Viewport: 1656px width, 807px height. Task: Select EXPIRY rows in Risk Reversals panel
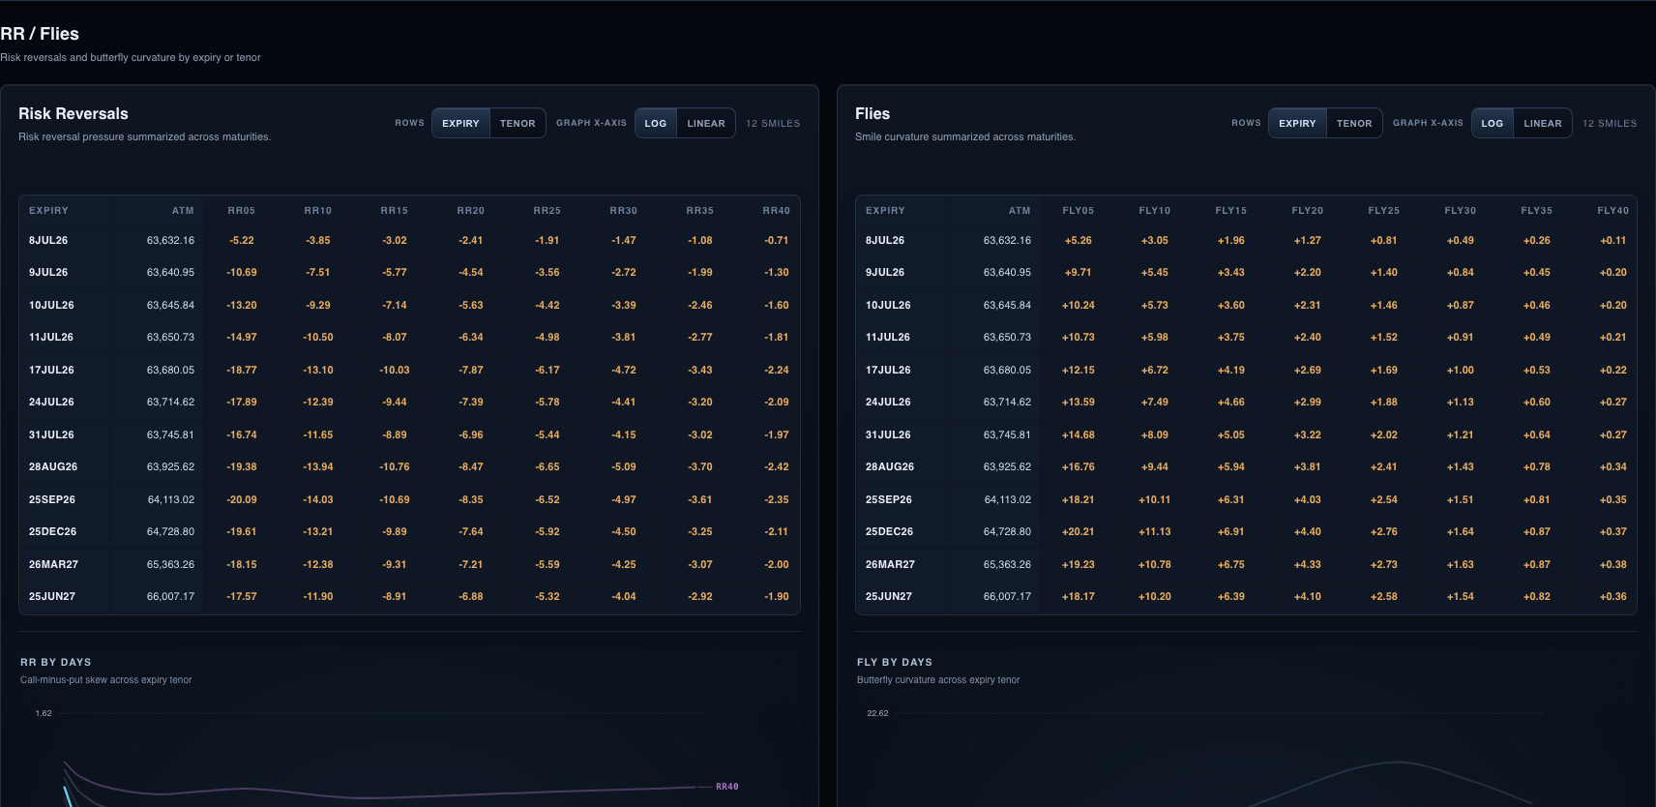pos(460,123)
